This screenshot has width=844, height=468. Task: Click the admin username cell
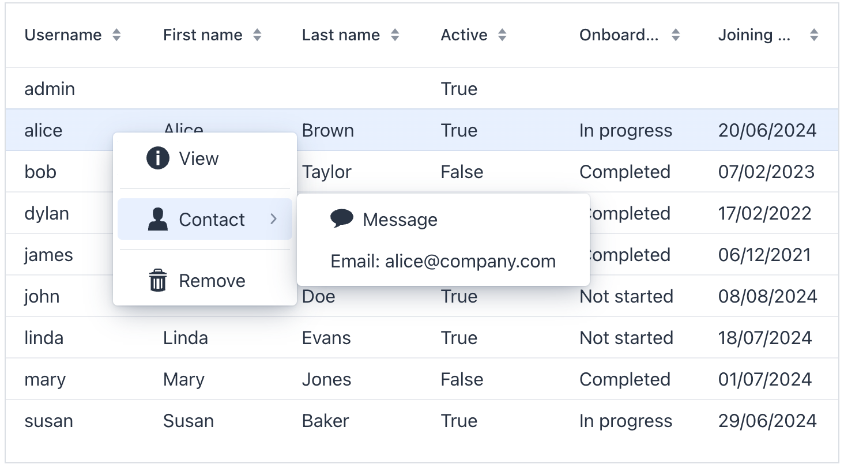tap(50, 89)
